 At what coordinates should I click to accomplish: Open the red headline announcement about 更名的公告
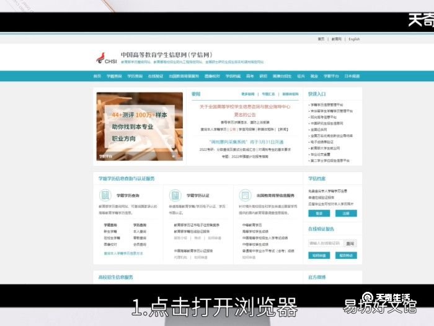(x=245, y=111)
